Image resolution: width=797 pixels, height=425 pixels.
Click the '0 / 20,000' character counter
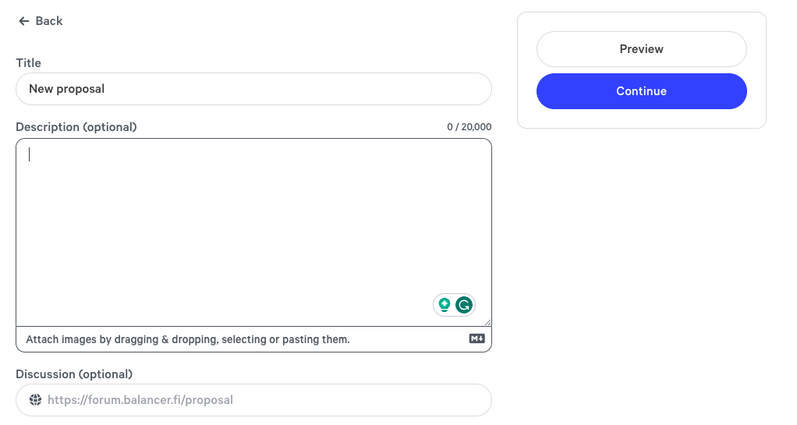click(x=469, y=127)
